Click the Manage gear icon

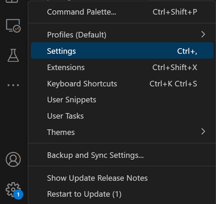pyautogui.click(x=13, y=190)
